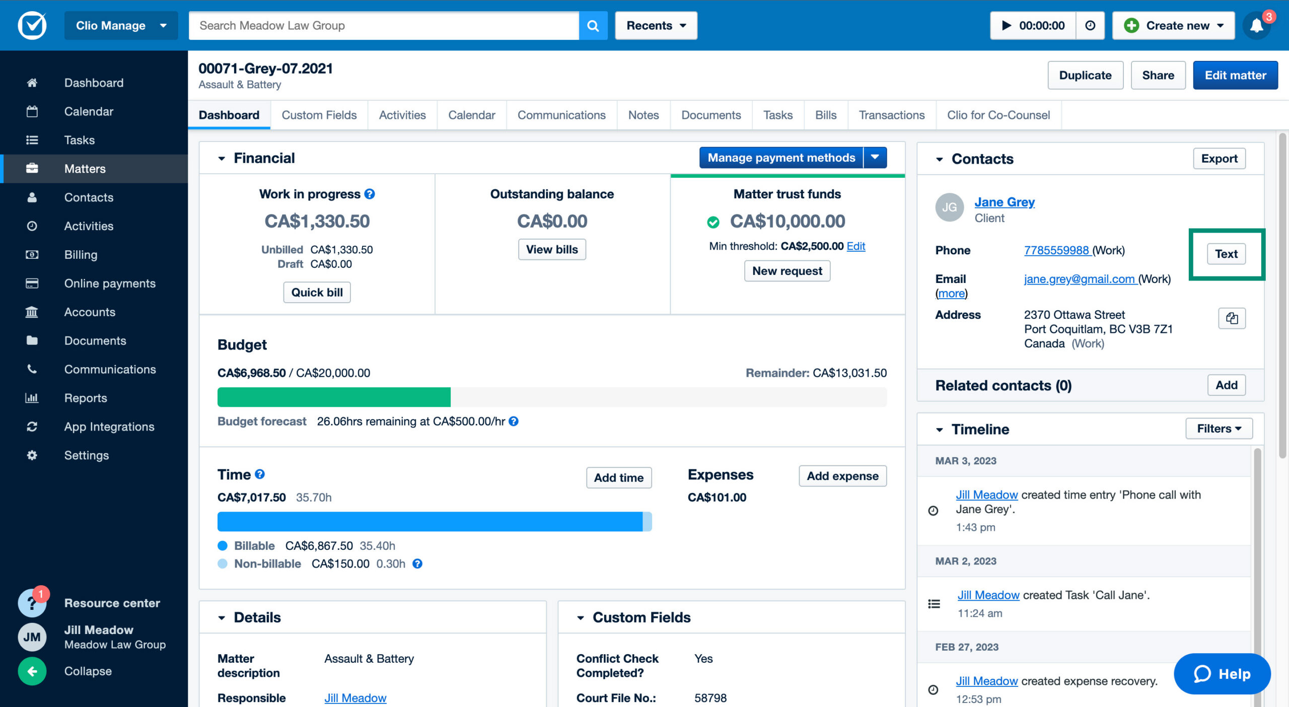The width and height of the screenshot is (1289, 707).
Task: Click the Non-billable help icon
Action: click(417, 564)
